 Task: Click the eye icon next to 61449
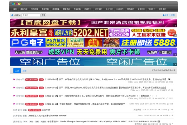point(161,115)
